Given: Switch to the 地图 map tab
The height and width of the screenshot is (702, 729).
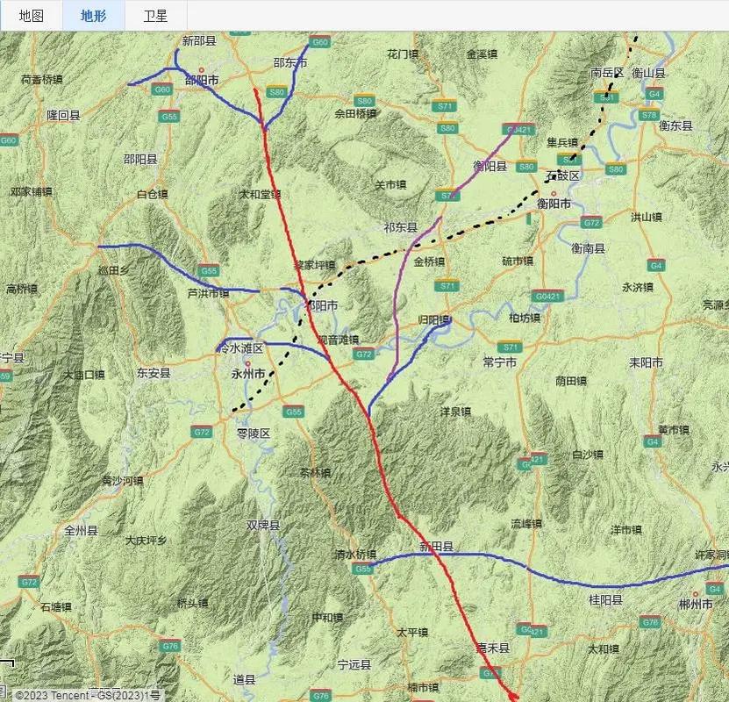Looking at the screenshot, I should [32, 15].
